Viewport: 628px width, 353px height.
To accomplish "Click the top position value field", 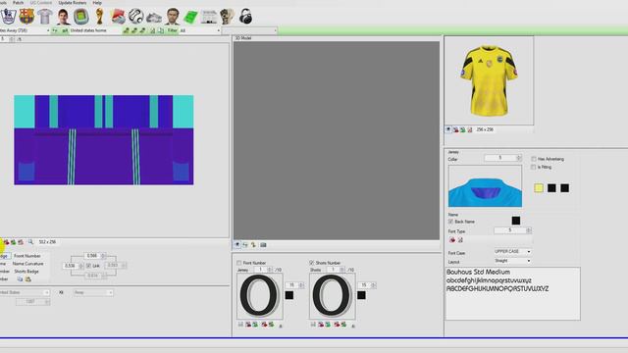I will [94, 256].
